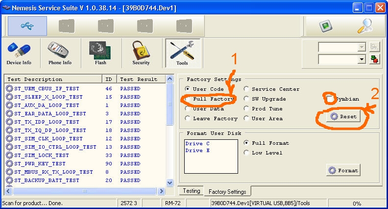Click the gear icon beside ST_SIM_LOCK_TEST

pos(9,155)
